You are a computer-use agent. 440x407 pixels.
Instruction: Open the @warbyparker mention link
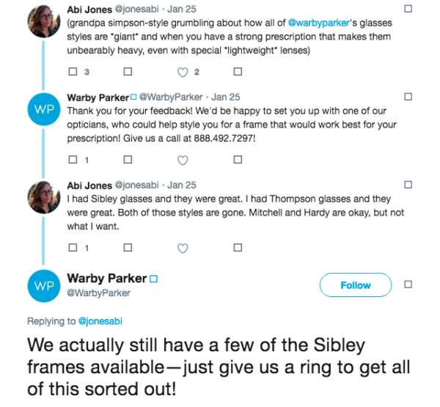tap(319, 23)
